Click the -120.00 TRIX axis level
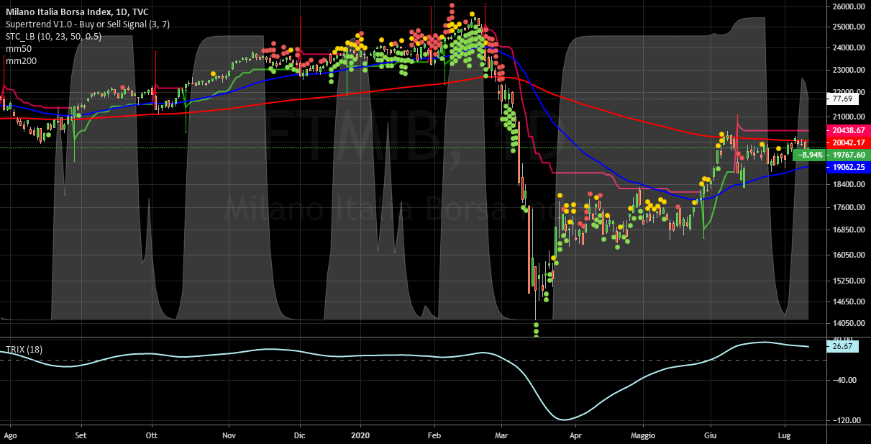This screenshot has height=444, width=871. (847, 420)
